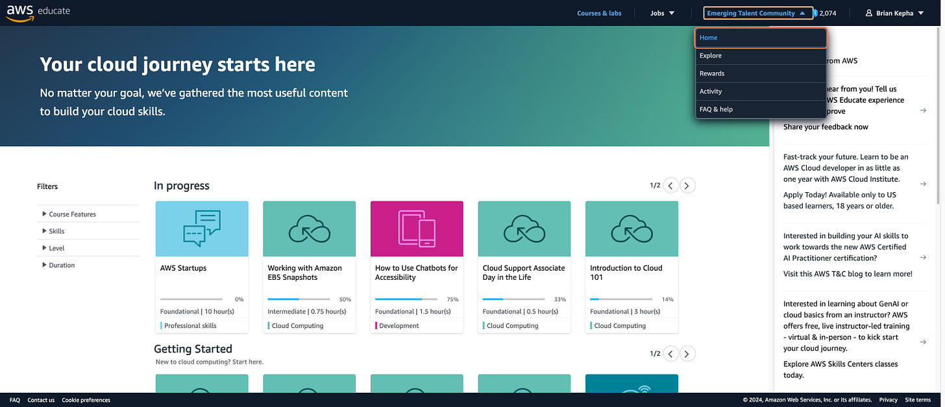Open Working with Amazon EBS Snapshots title
The width and height of the screenshot is (945, 407).
pos(304,273)
